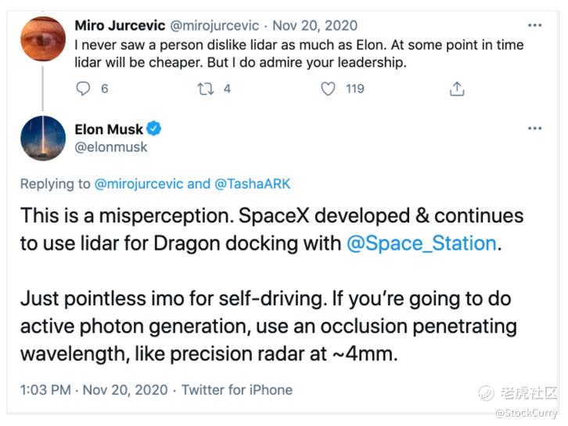
Task: Open Miro Jurcevic's profile picture
Action: pyautogui.click(x=43, y=38)
